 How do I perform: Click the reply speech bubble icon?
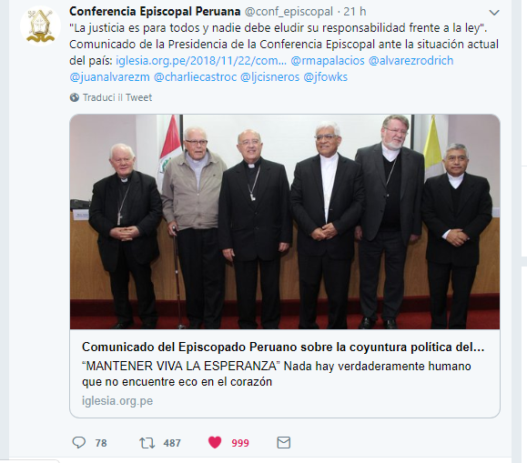tap(79, 442)
